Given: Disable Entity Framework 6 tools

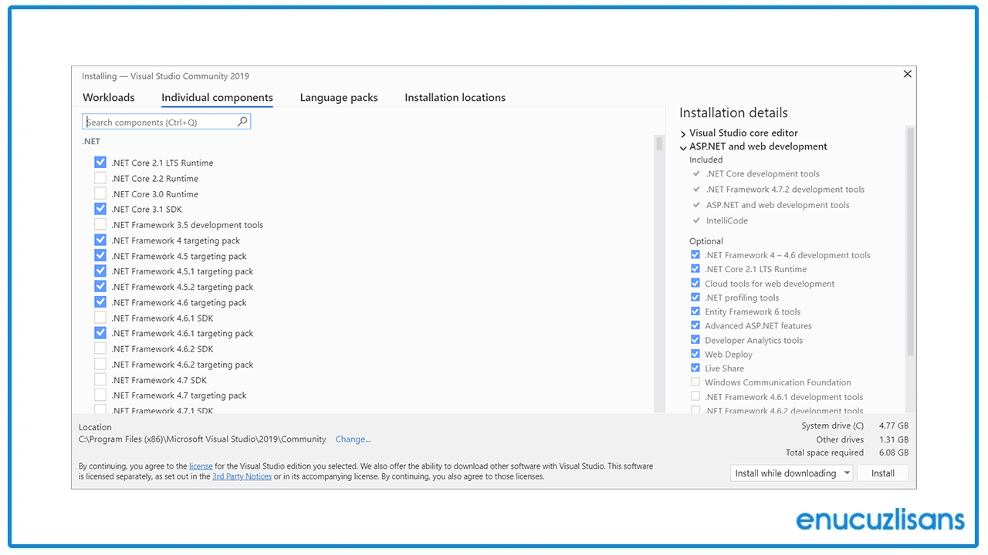Looking at the screenshot, I should pos(695,311).
